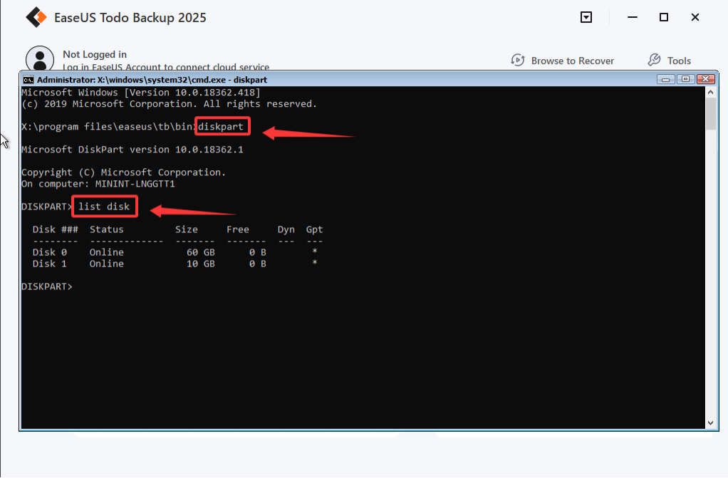Click the Gpt asterisk for Disk 1
The height and width of the screenshot is (478, 728).
[x=315, y=263]
